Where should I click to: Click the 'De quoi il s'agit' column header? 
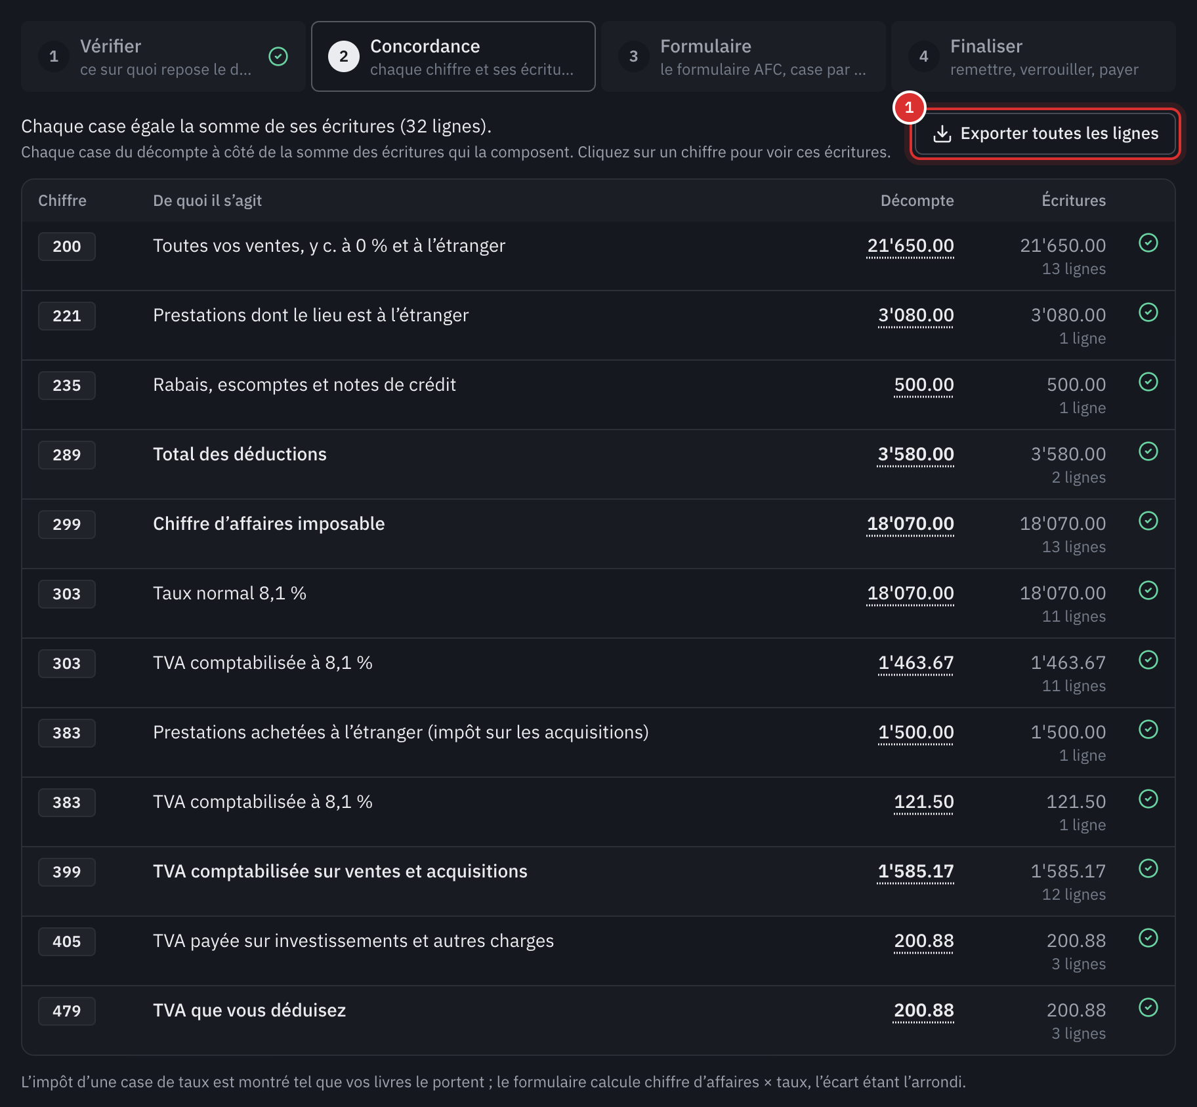[x=207, y=201]
